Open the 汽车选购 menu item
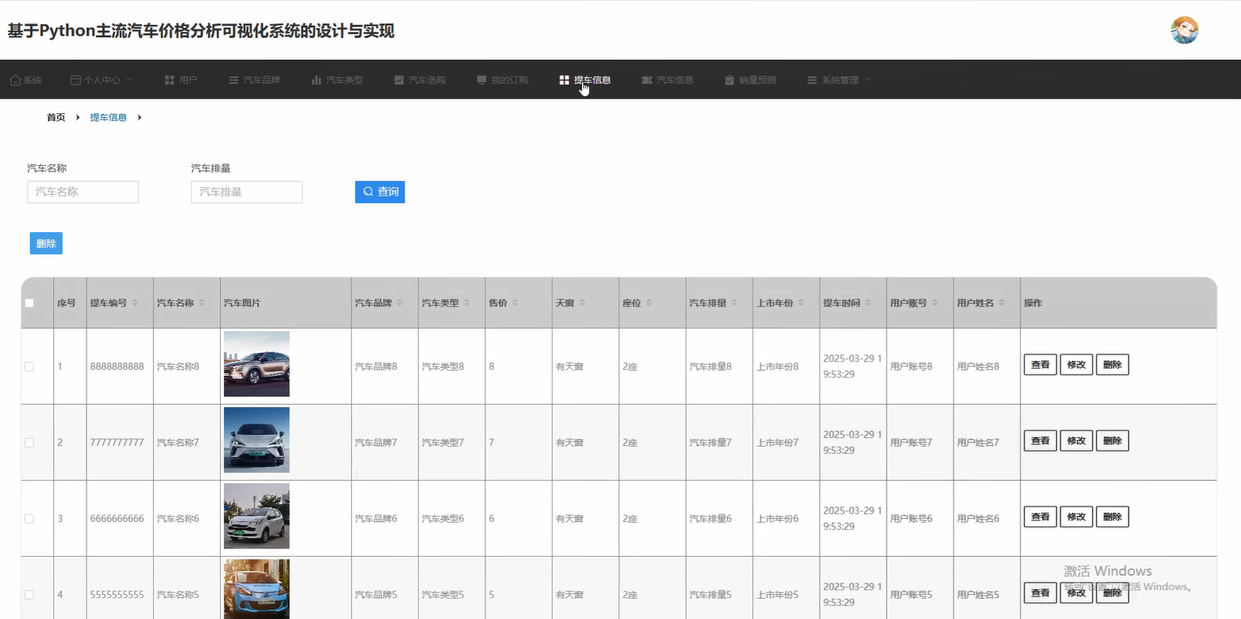This screenshot has width=1241, height=619. tap(420, 80)
